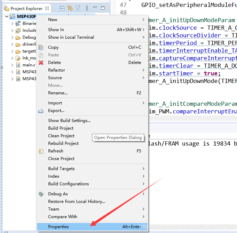Click line number 47 in editor gutter
Image resolution: width=237 pixels, height=233 pixels.
click(123, 5)
